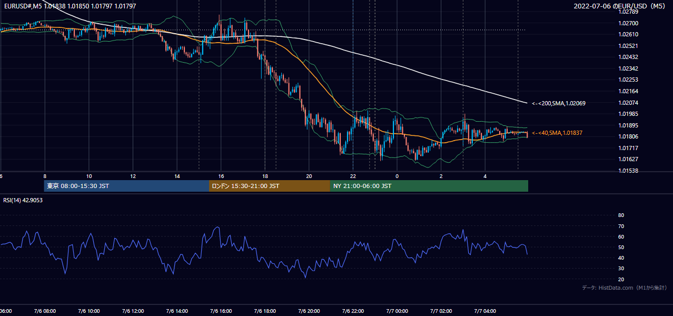Click RSI scale value 60
This screenshot has width=673, height=316.
[621, 236]
